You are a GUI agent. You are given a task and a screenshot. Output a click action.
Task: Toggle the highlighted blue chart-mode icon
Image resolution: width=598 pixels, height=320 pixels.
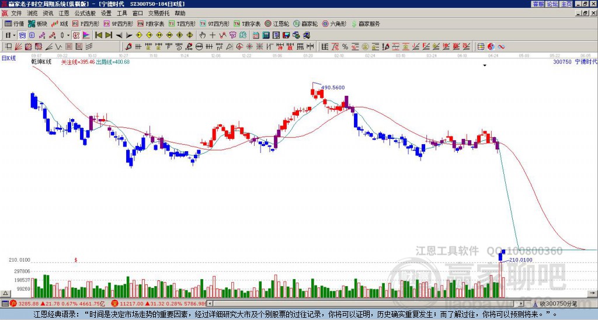[x=22, y=35]
